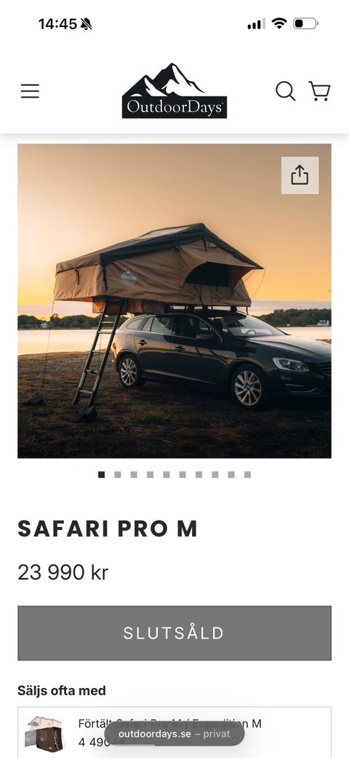Image resolution: width=349 pixels, height=758 pixels.
Task: Open the shopping cart
Action: click(320, 91)
